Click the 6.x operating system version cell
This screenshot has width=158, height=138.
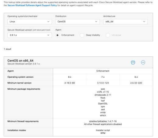pyautogui.click(x=136, y=77)
